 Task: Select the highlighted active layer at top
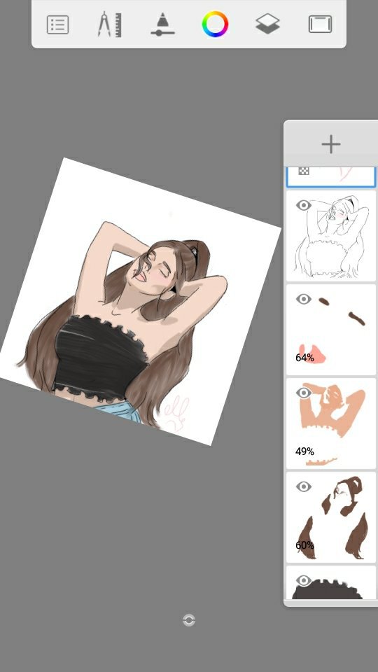pos(331,176)
